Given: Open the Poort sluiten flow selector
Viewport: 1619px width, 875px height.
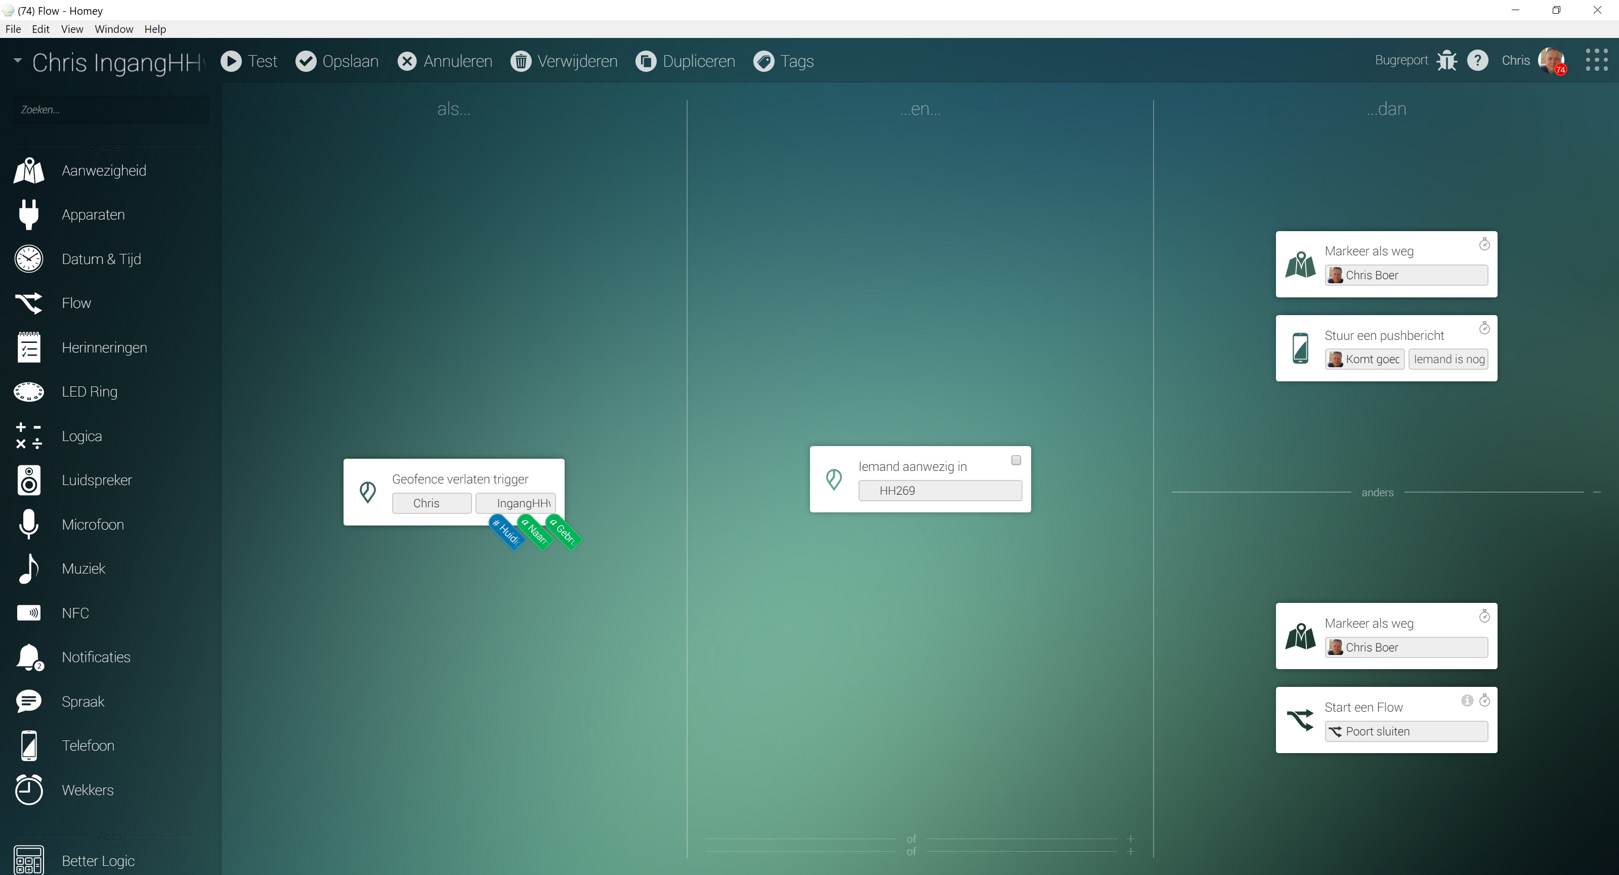Looking at the screenshot, I should [1406, 731].
